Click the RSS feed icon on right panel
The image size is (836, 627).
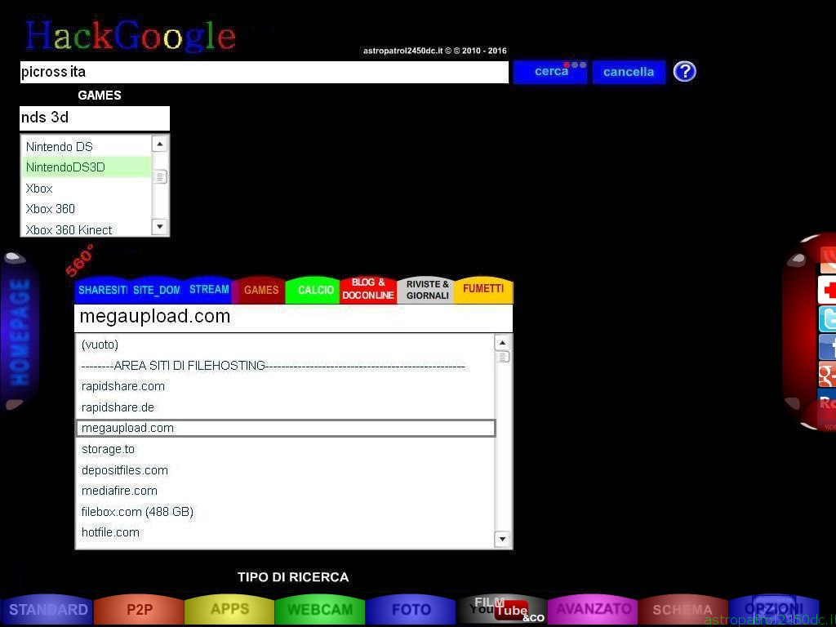828,260
